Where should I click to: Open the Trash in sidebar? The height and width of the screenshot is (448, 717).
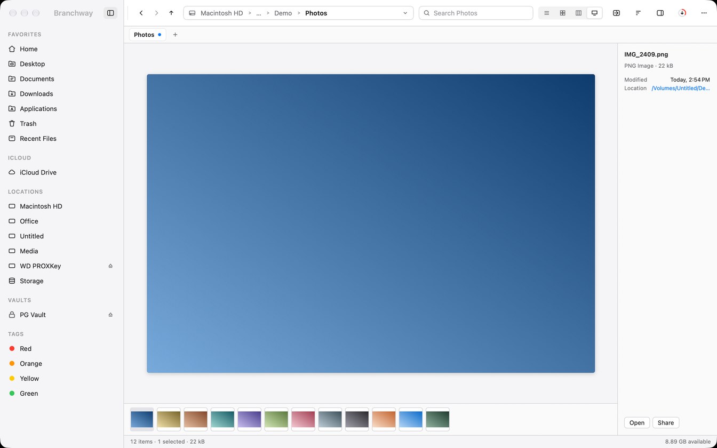pos(62,124)
